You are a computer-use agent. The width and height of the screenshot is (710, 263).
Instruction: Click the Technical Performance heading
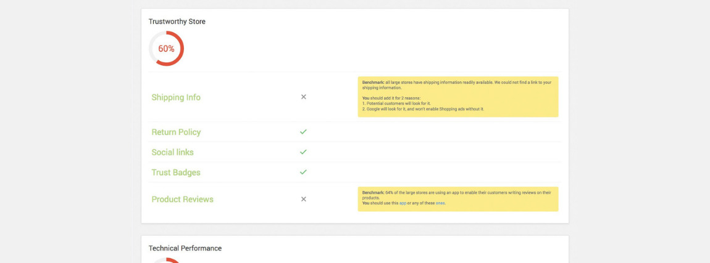click(x=185, y=248)
